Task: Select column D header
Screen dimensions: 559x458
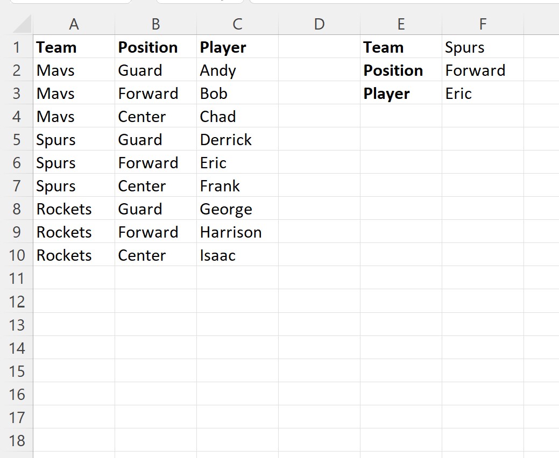Action: (x=319, y=24)
